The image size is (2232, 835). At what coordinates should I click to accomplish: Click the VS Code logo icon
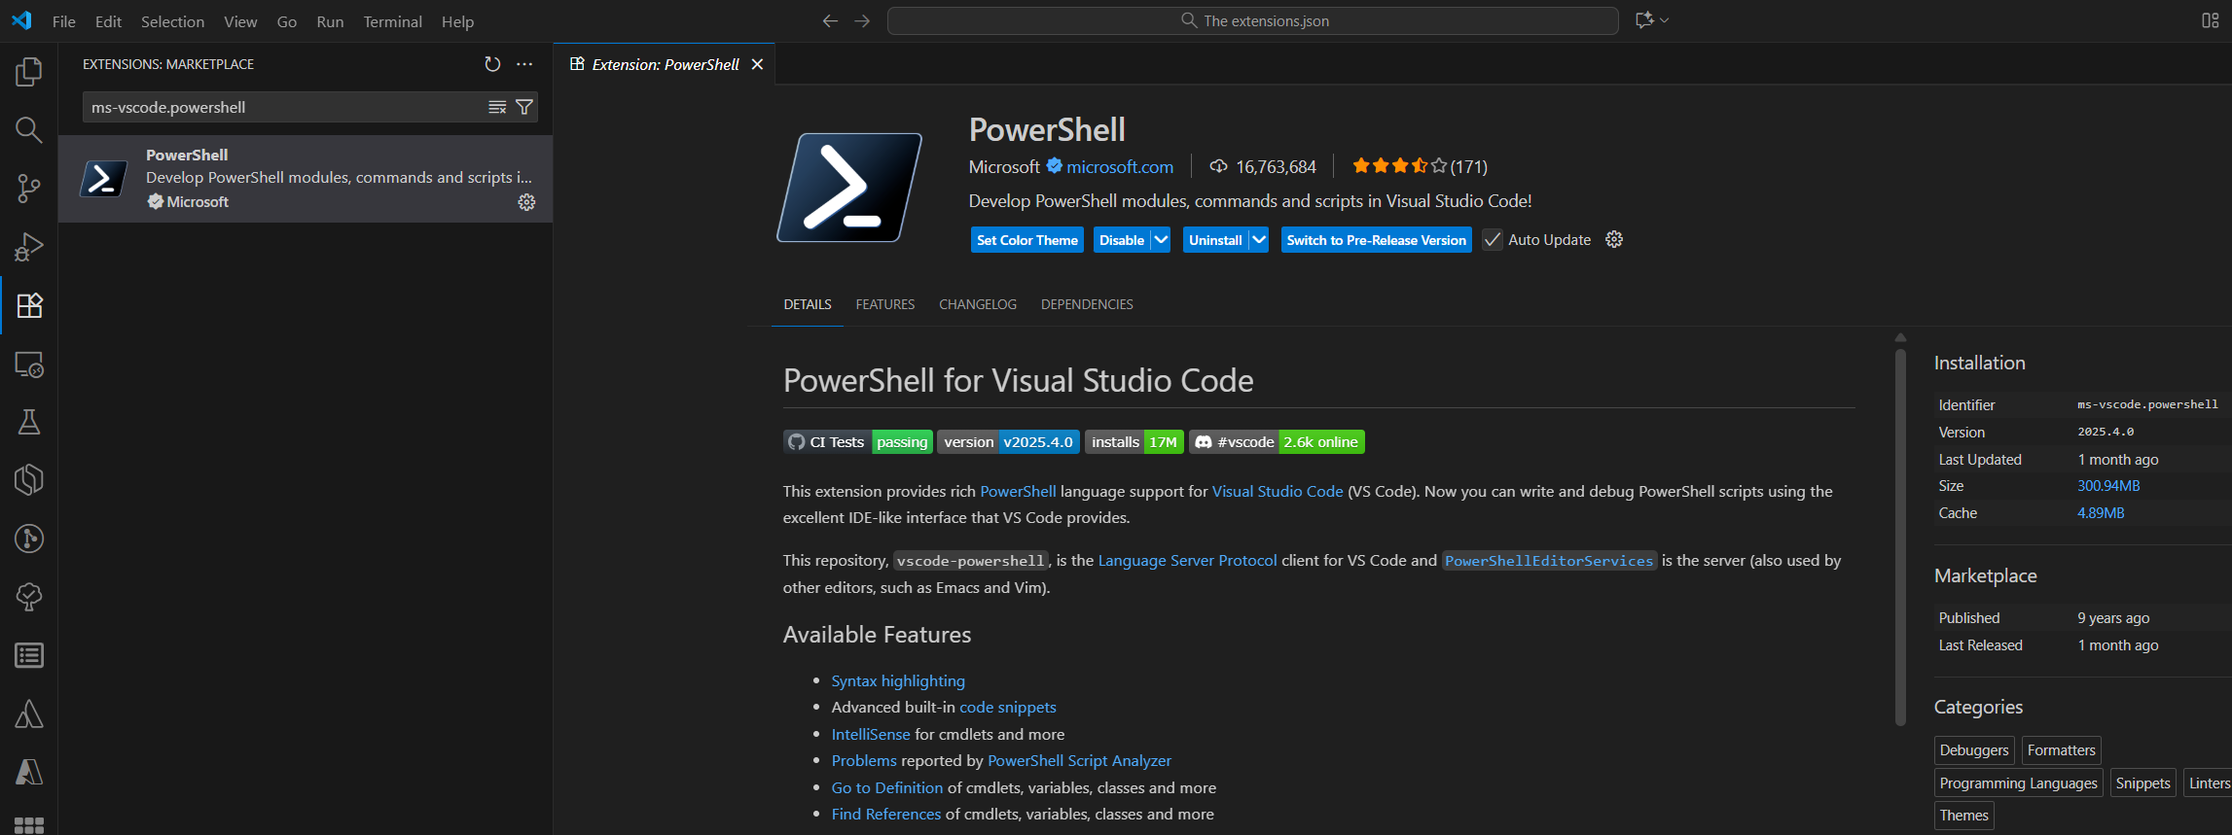pyautogui.click(x=21, y=20)
